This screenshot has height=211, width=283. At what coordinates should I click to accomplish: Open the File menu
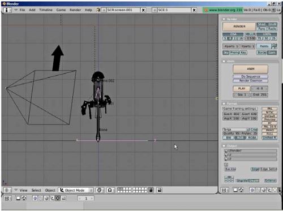[22, 10]
